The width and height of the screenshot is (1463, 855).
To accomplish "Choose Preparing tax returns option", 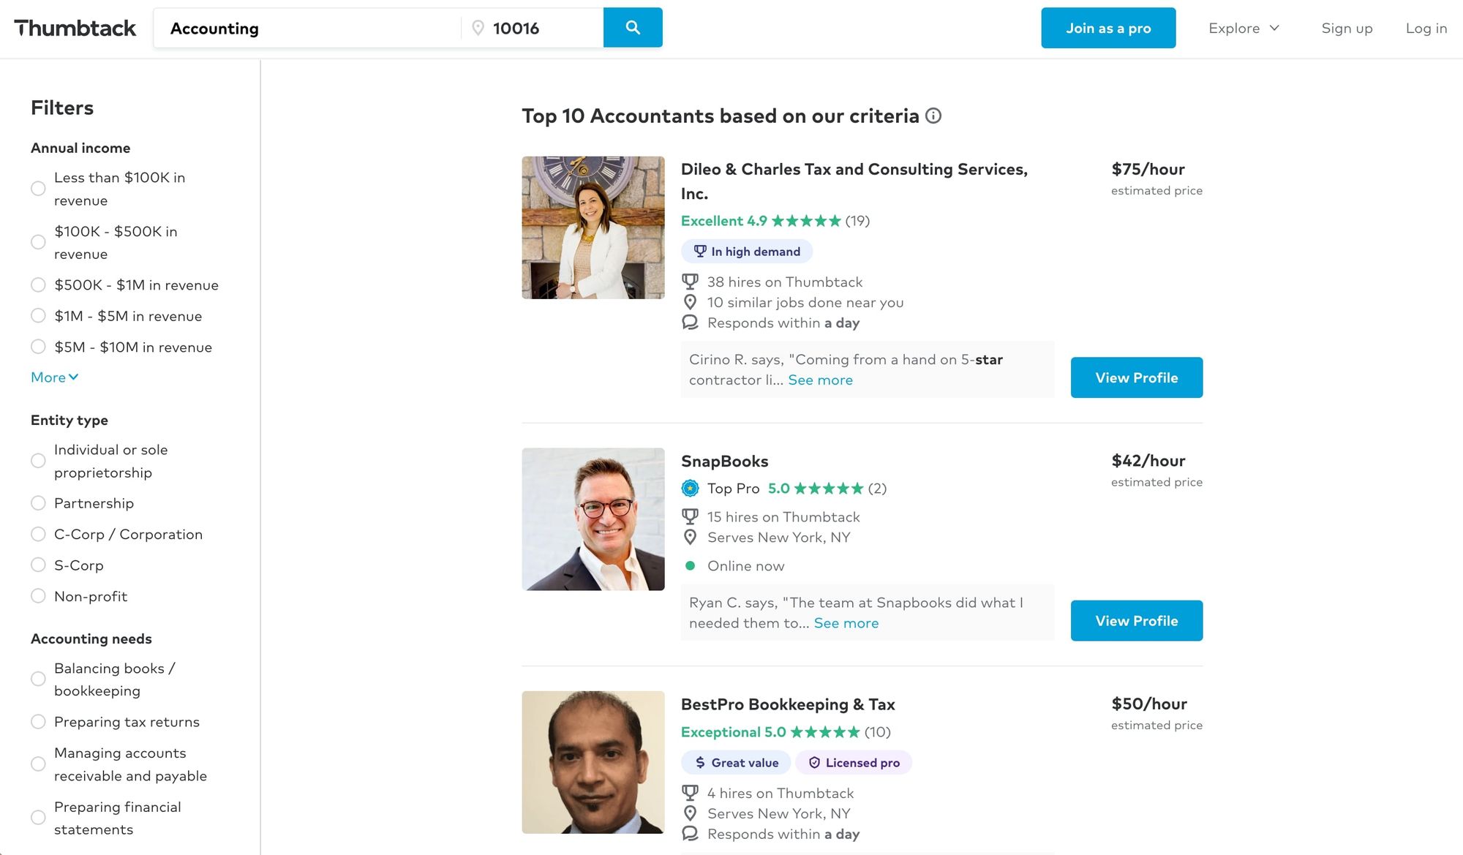I will tap(38, 722).
